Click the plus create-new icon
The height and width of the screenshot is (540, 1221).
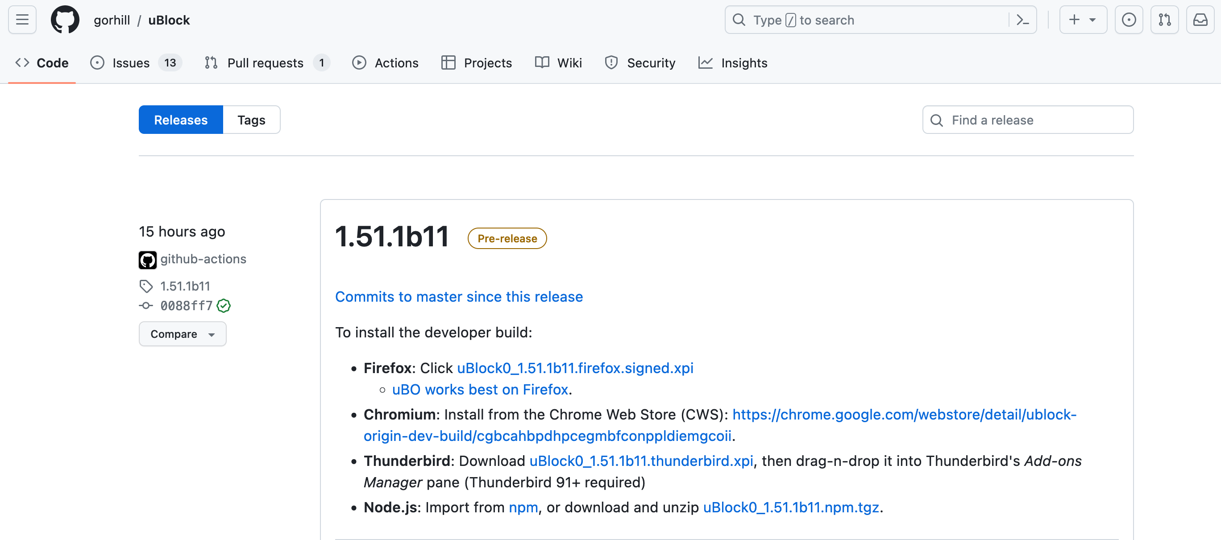click(x=1074, y=20)
